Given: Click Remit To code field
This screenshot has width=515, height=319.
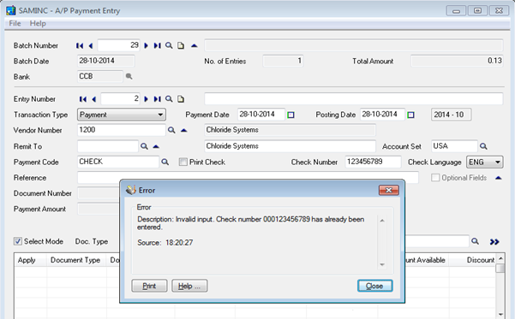Looking at the screenshot, I should point(108,146).
